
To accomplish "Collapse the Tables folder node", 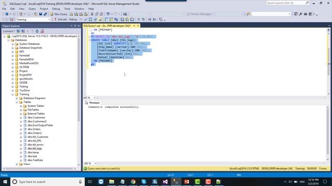I will pos(17,102).
